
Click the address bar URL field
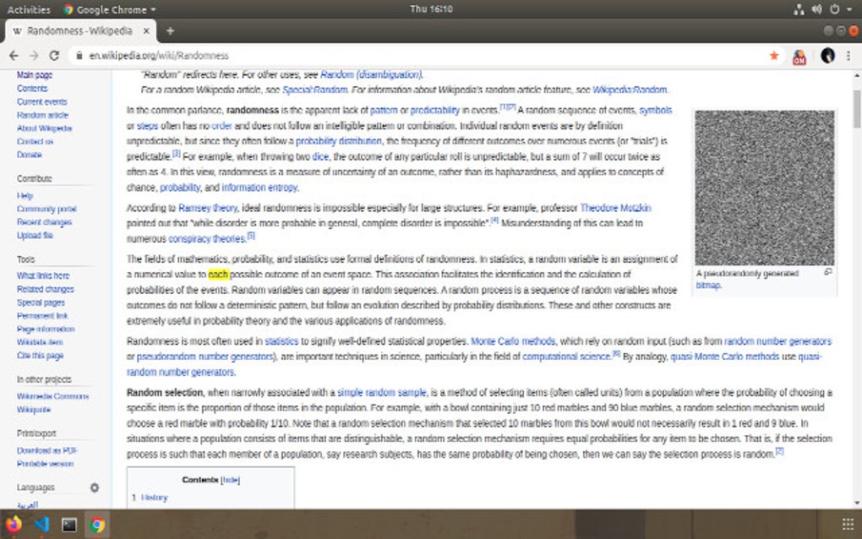click(423, 56)
